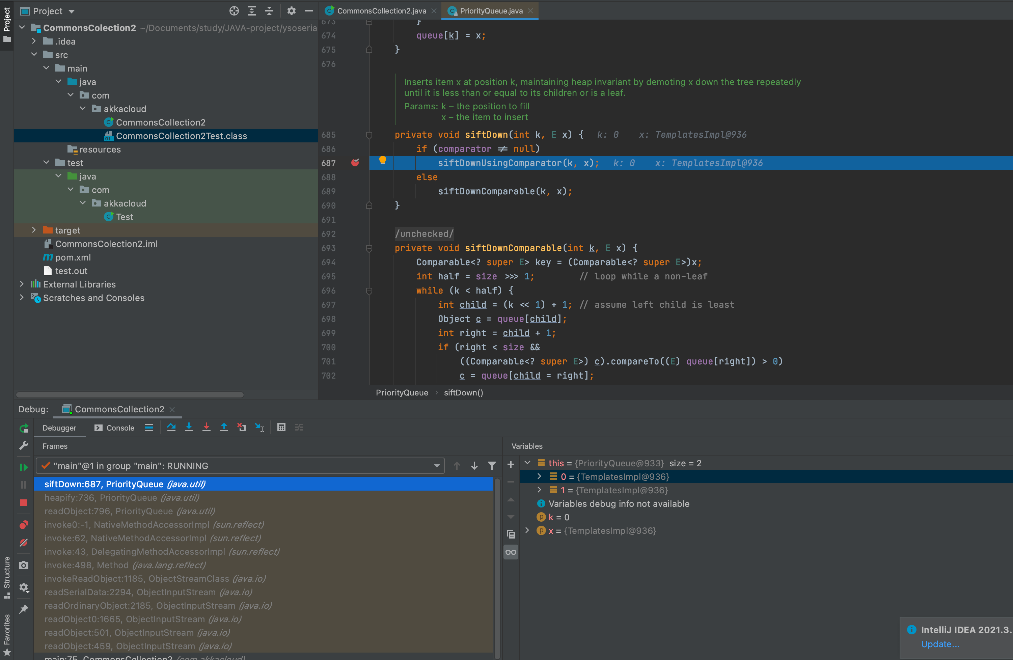Click the Step Out icon

(x=224, y=427)
